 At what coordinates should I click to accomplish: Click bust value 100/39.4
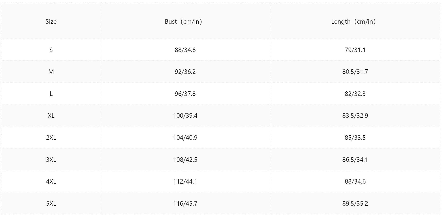coord(185,116)
